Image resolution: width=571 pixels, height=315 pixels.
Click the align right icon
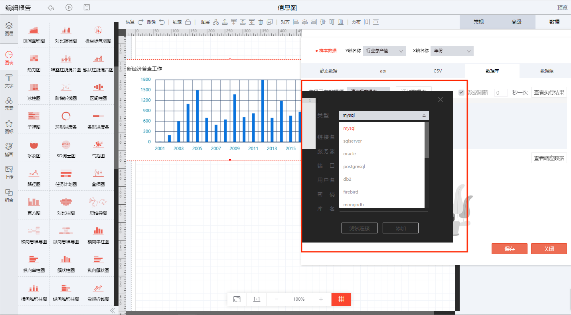(x=314, y=22)
